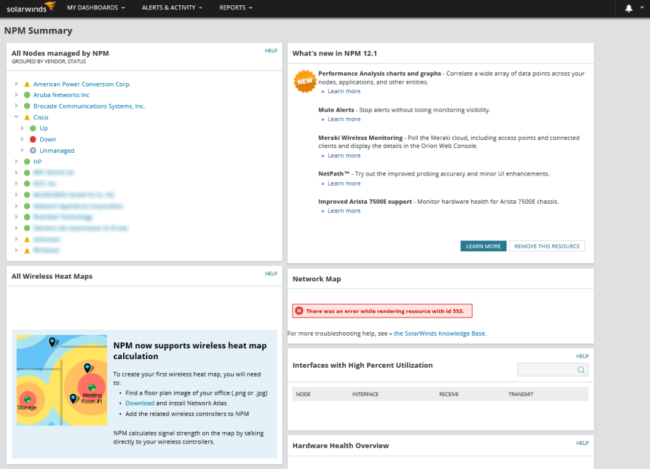Viewport: 650px width, 469px height.
Task: Click the blue Unmanaged status icon
Action: pos(32,150)
